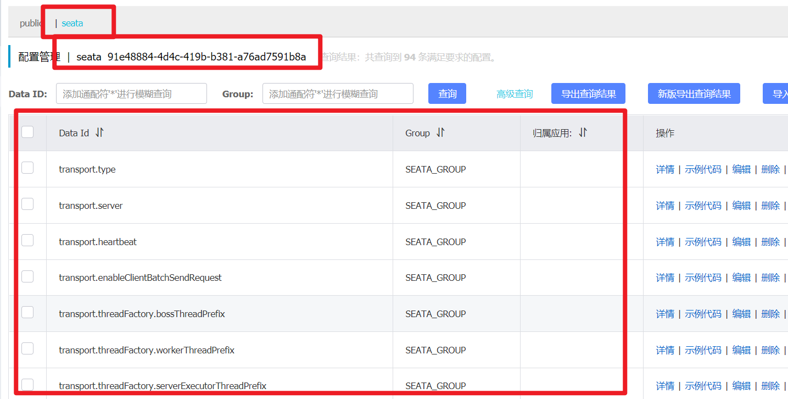The height and width of the screenshot is (399, 788).
Task: Open 示例代码 for bossThreadPrefix row
Action: coord(703,314)
